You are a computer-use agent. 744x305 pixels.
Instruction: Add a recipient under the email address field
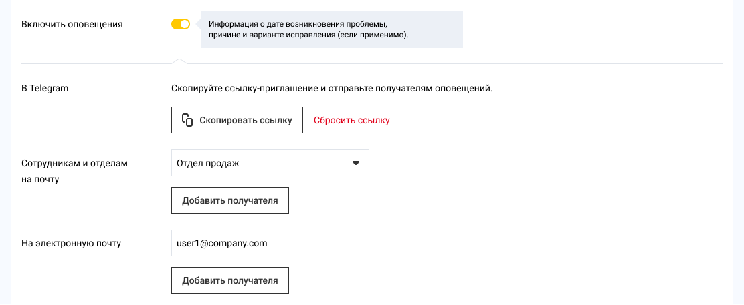click(229, 280)
